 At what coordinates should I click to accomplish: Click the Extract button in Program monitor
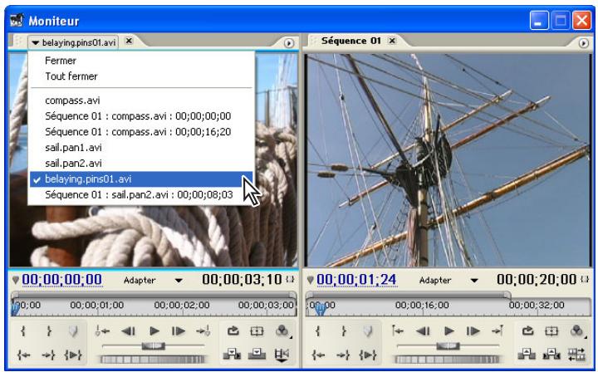coord(551,355)
